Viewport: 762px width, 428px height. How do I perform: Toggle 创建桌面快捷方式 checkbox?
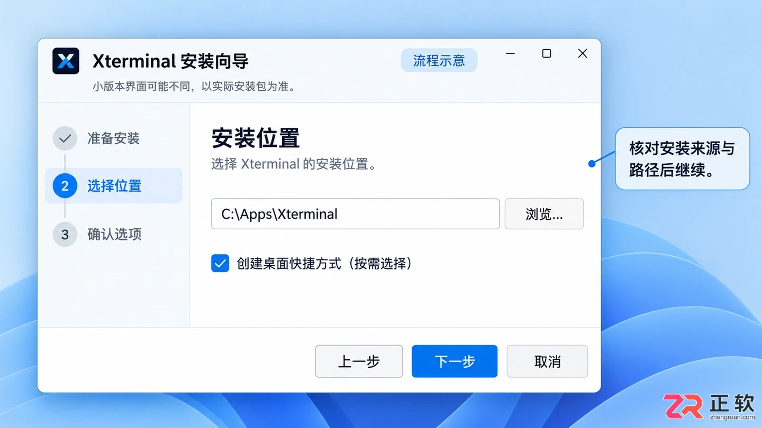tap(220, 263)
